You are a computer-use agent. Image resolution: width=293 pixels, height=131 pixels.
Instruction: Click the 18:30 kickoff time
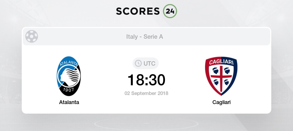146,80
